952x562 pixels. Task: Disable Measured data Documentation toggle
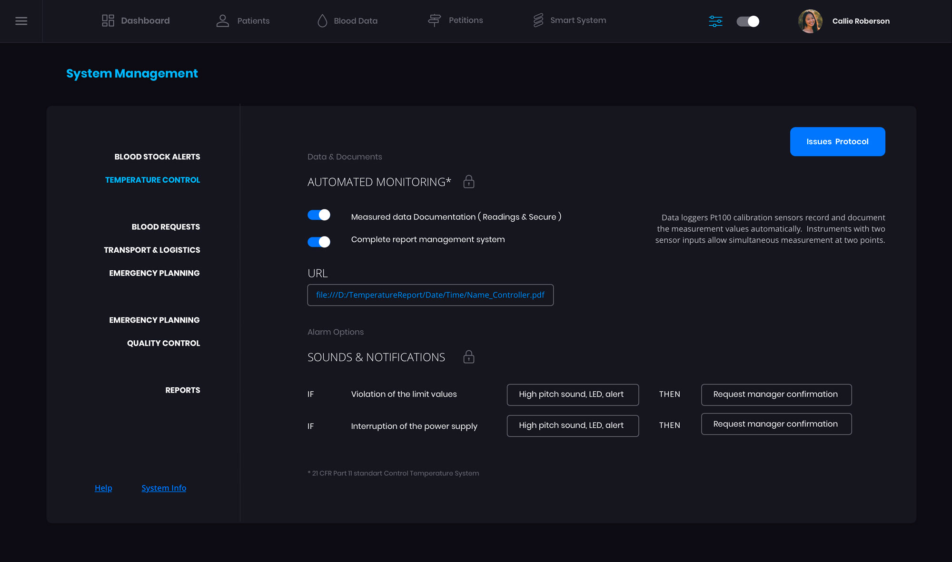319,215
